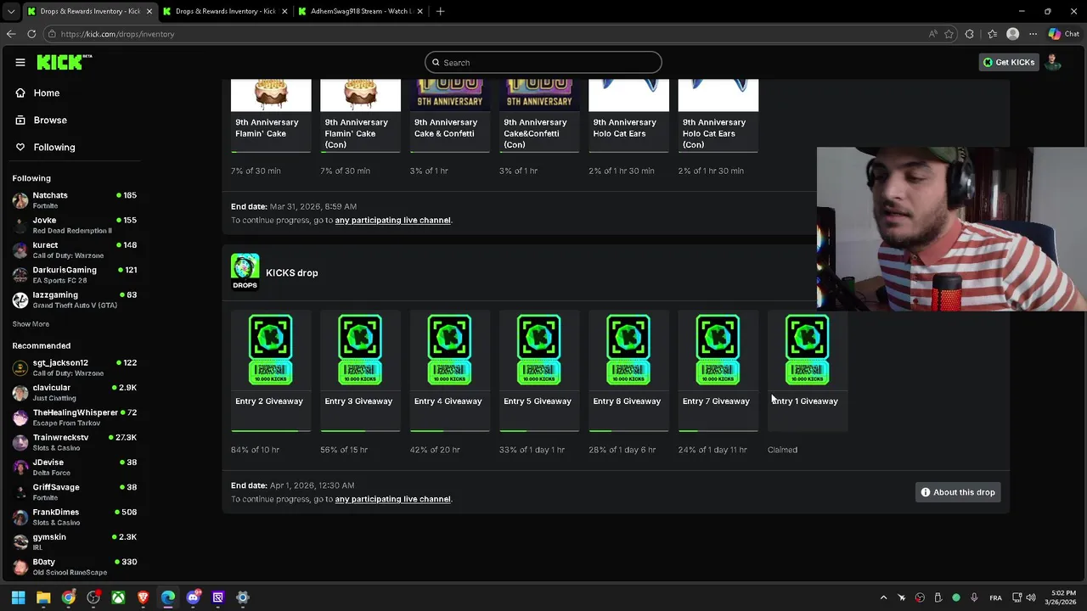Screen dimensions: 1087x611
Task: Open the DarkurisGaming channel
Action: point(75,275)
